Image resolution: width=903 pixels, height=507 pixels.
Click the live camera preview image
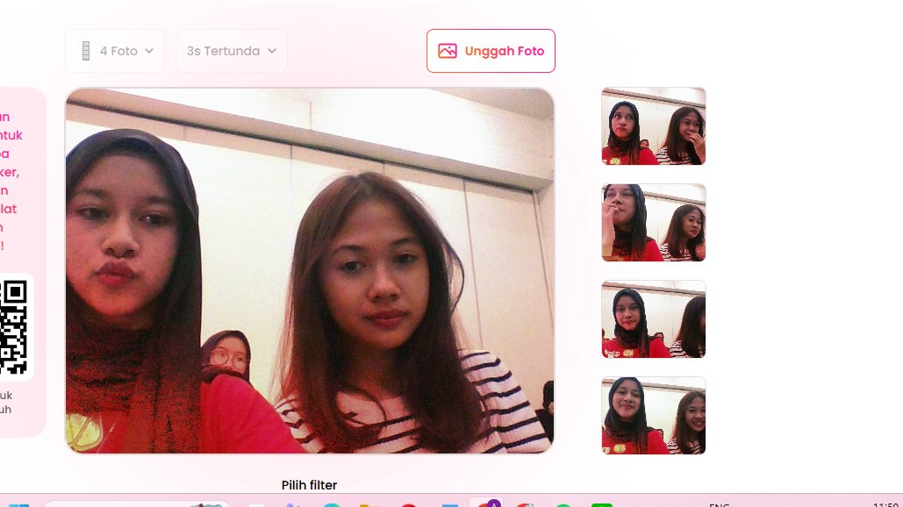(x=310, y=270)
